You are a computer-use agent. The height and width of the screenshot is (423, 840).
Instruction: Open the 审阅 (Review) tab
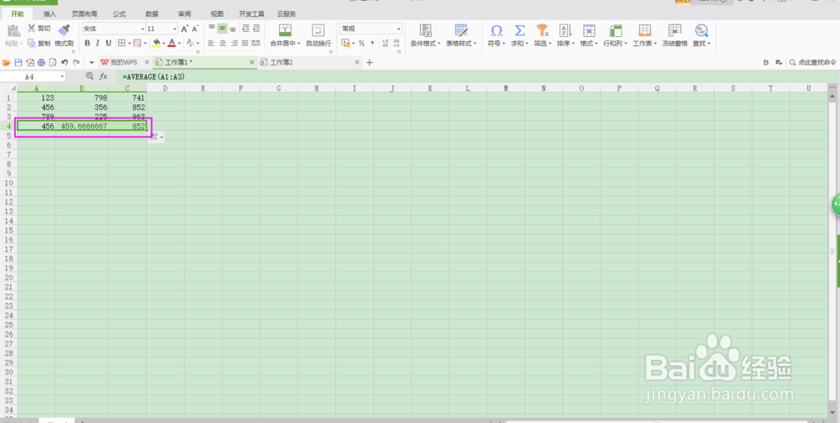point(184,14)
